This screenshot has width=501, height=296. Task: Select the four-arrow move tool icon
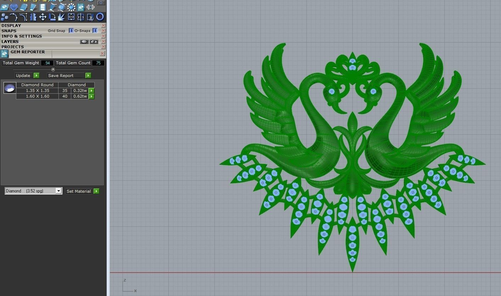tap(43, 17)
